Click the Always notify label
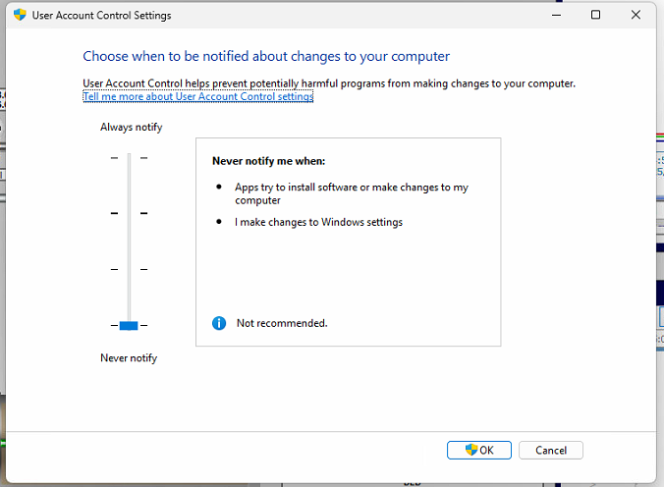 click(x=132, y=127)
